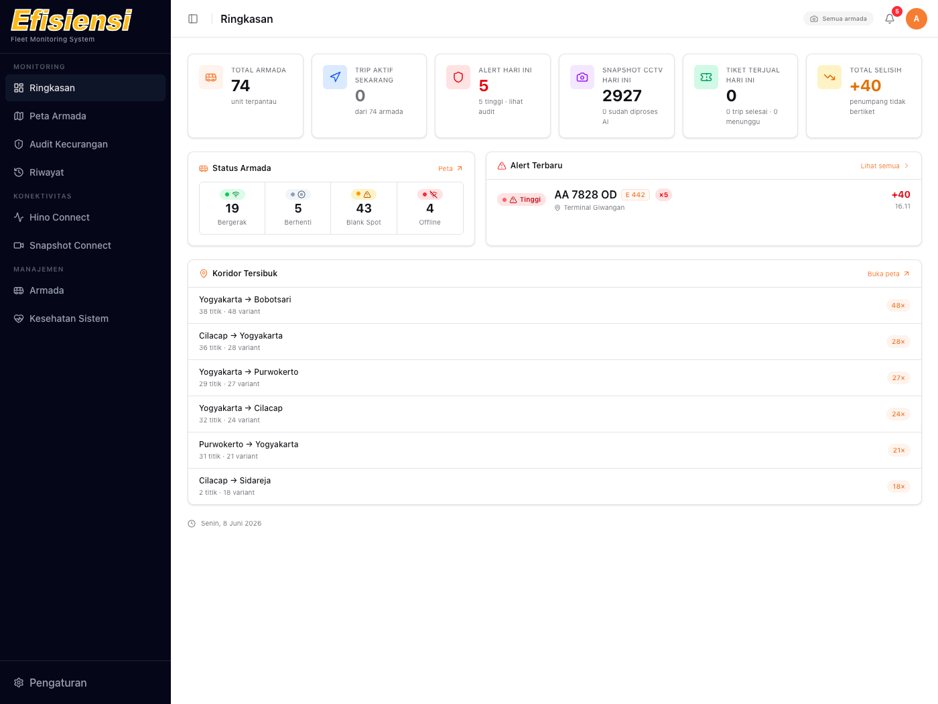938x704 pixels.
Task: Click the 16.11 alert time
Action: click(902, 207)
